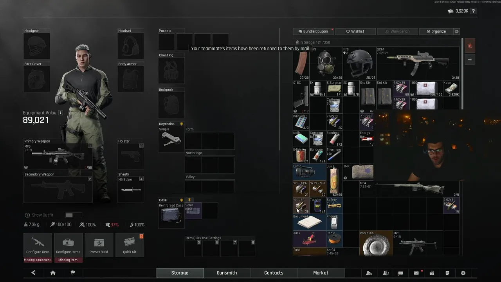
Task: Select the Thermometer item
Action: [334, 155]
